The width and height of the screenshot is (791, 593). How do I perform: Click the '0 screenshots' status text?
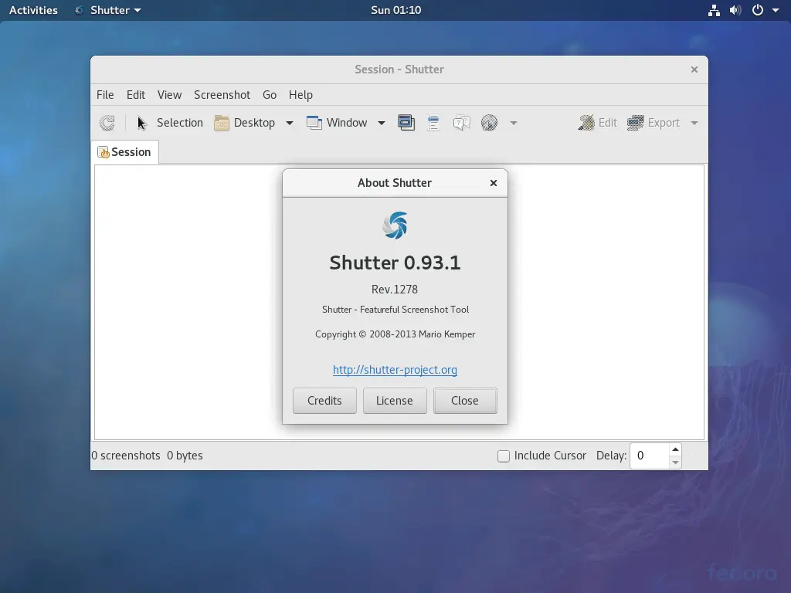126,456
